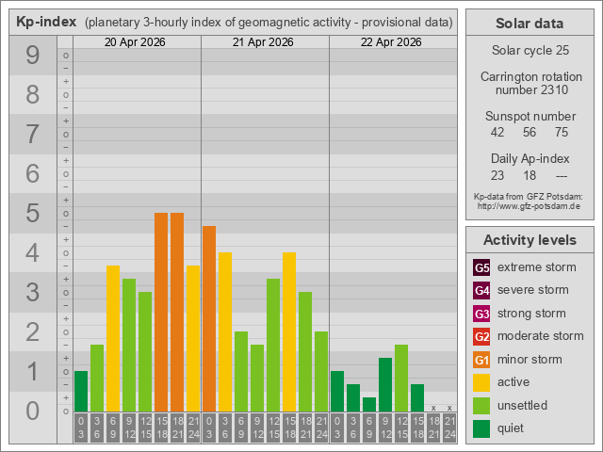Screen dimensions: 603x452
Task: Click the orange bar for 20 Apr 15-18h
Action: tap(161, 312)
